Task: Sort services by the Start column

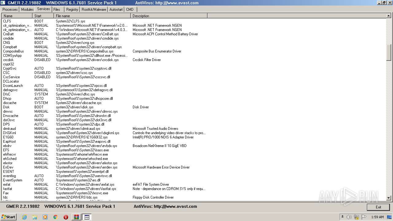Action: pyautogui.click(x=43, y=16)
